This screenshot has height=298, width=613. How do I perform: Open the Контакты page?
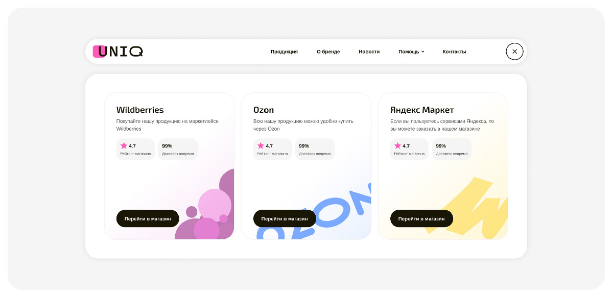point(454,52)
